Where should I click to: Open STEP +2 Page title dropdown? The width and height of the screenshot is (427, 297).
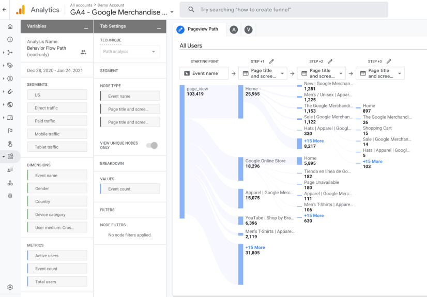click(x=322, y=73)
